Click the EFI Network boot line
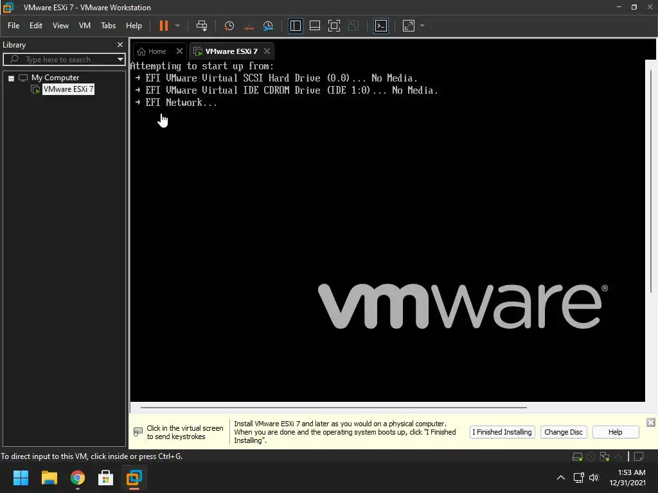658x493 pixels. tap(176, 102)
